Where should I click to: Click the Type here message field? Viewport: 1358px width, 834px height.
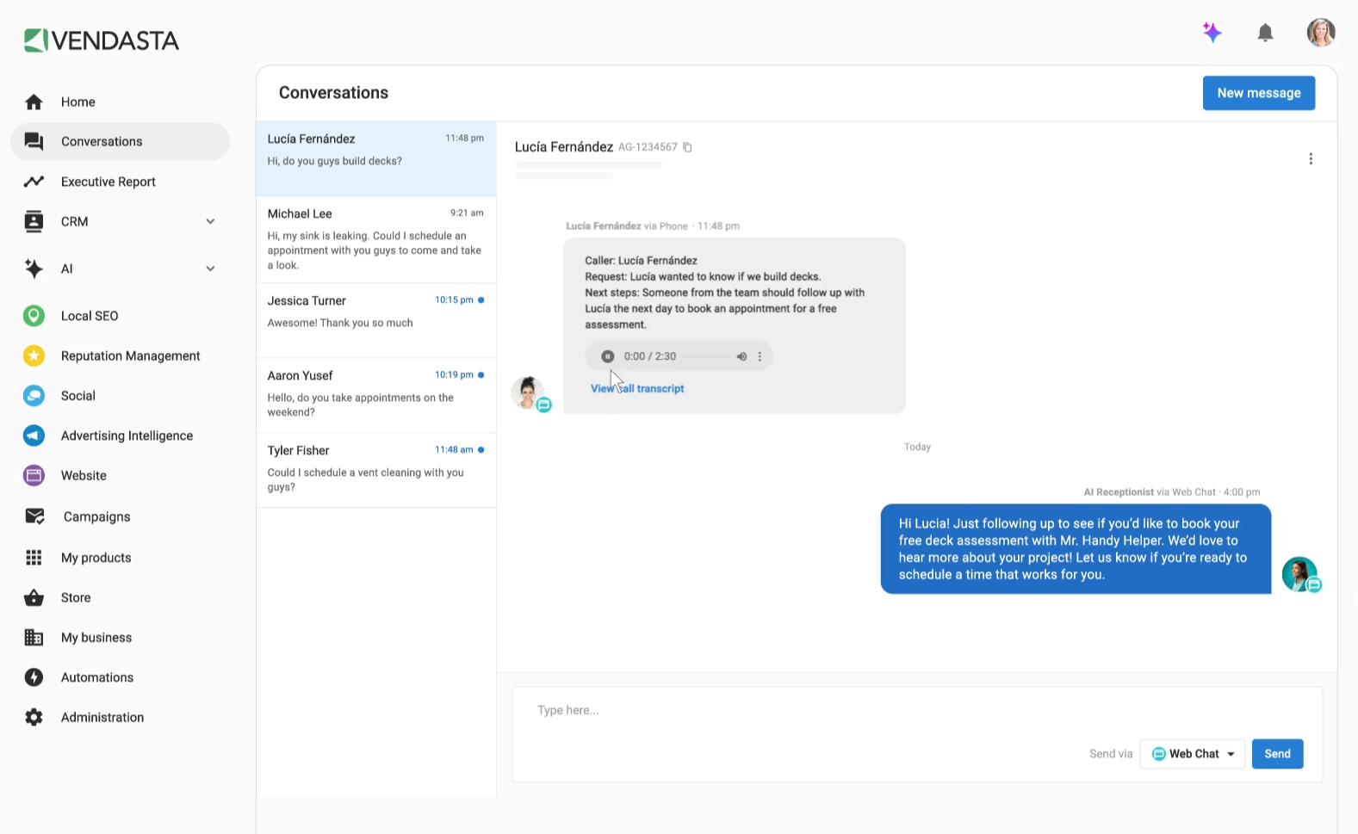coord(917,711)
